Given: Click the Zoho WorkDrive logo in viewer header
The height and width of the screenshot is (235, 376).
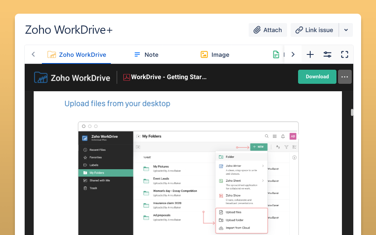Looking at the screenshot, I should [x=72, y=78].
